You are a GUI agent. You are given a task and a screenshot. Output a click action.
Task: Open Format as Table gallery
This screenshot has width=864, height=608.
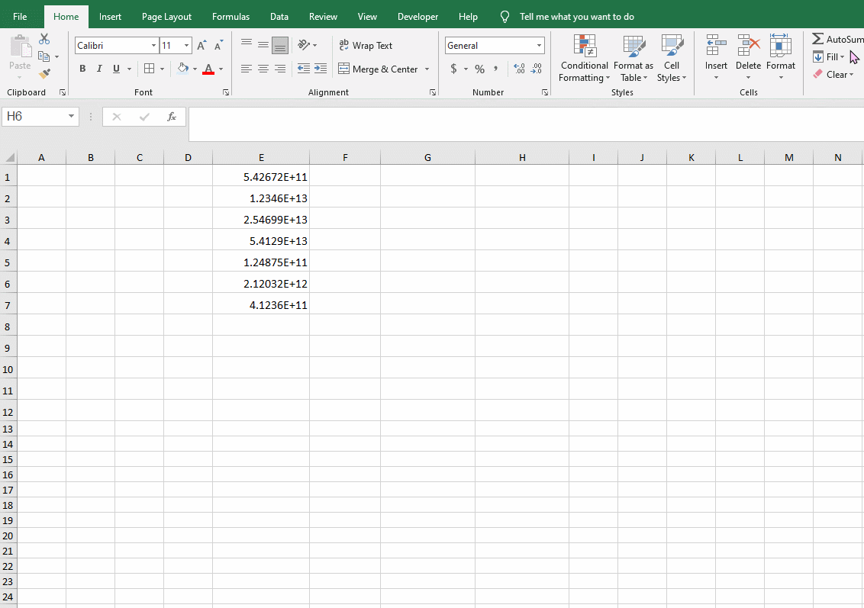pos(633,59)
